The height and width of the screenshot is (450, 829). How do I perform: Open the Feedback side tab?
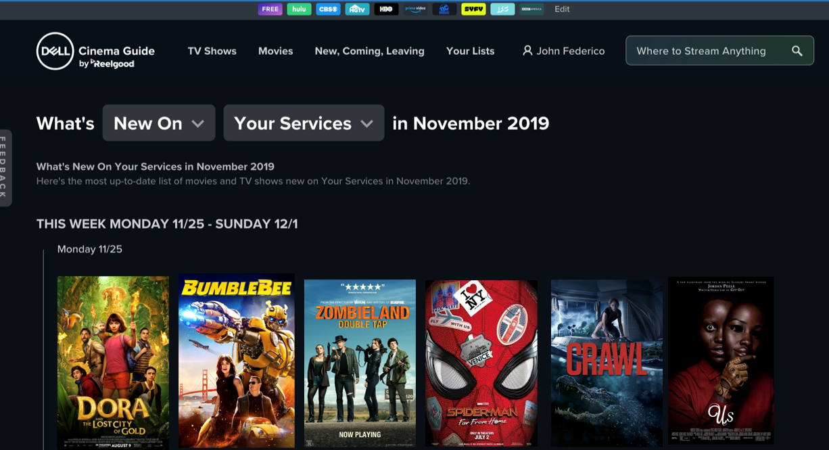click(x=5, y=168)
